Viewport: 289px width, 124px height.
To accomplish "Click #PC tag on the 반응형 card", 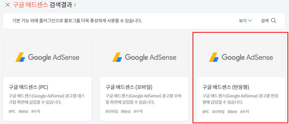I will [206, 112].
